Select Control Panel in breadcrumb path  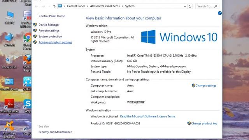(76, 6)
